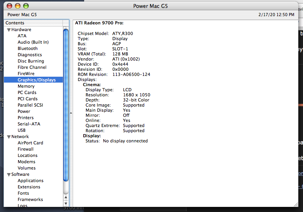Image resolution: width=303 pixels, height=212 pixels.
Task: Click the ATY,R300 chipset model value
Action: pos(123,33)
